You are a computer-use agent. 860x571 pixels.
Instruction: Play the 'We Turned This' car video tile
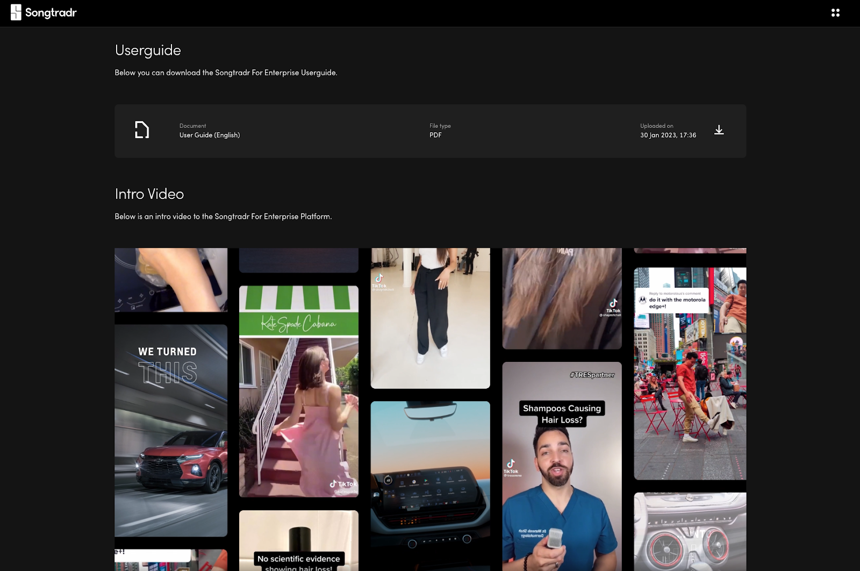171,430
